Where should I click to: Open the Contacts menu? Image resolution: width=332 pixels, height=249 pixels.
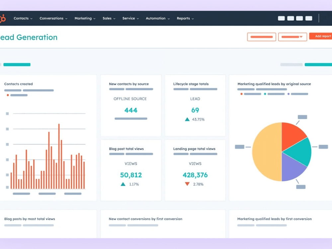[23, 18]
